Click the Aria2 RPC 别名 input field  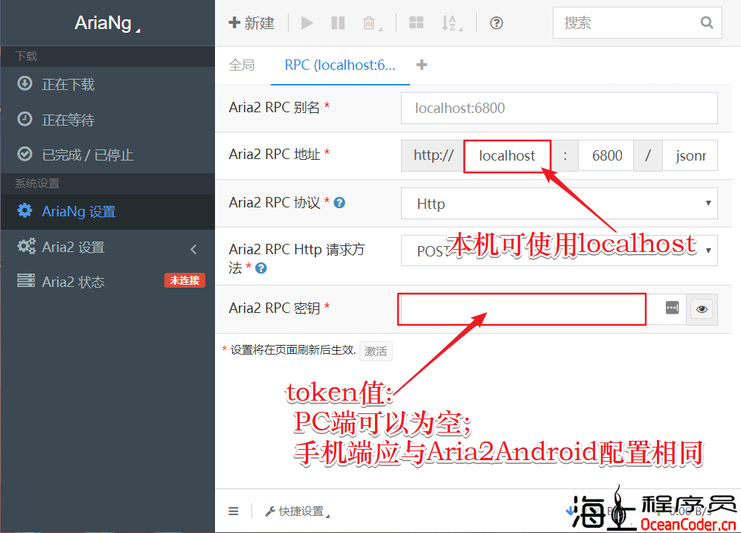[559, 108]
